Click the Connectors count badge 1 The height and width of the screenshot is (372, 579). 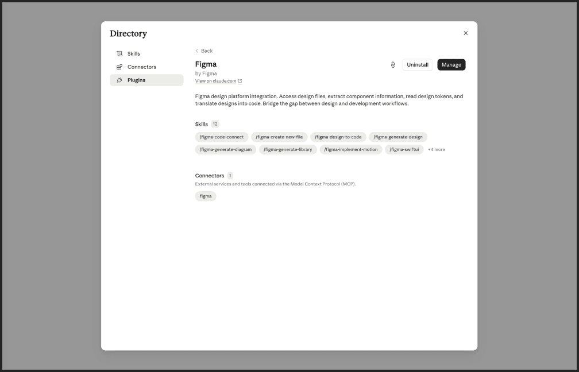point(230,176)
